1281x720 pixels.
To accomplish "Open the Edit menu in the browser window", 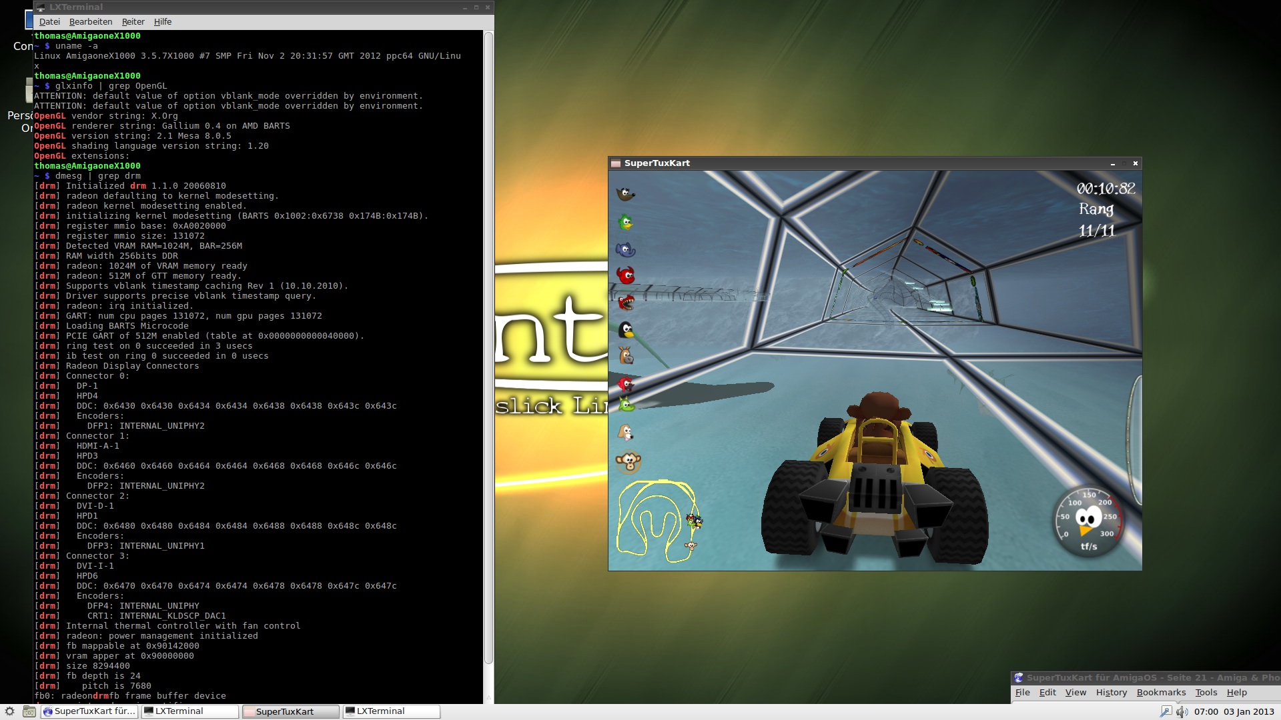I will coord(1047,693).
